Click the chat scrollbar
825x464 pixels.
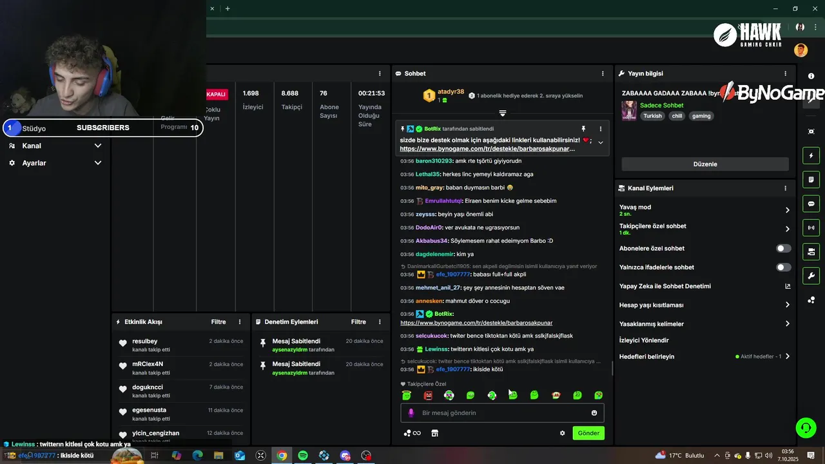[612, 369]
